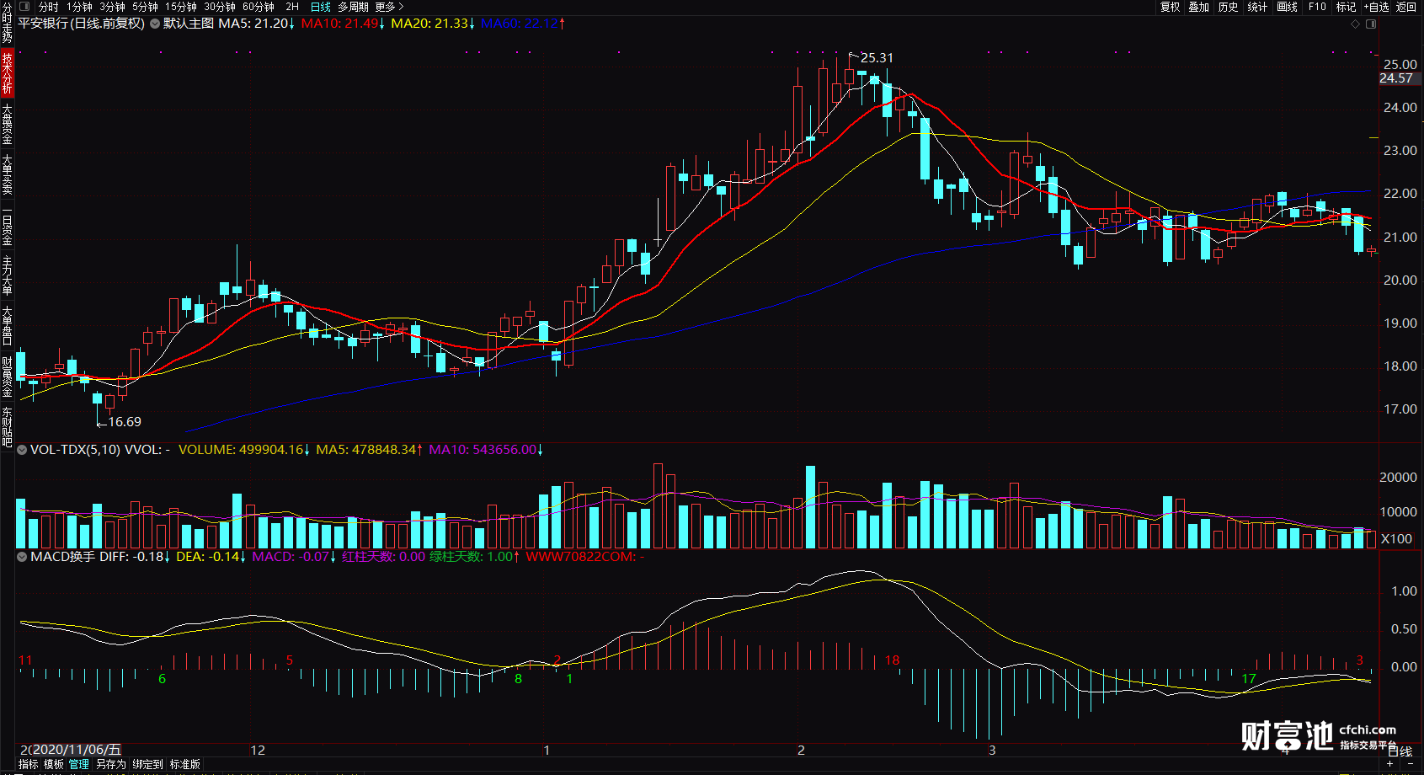Switch to 分时 period

click(49, 7)
